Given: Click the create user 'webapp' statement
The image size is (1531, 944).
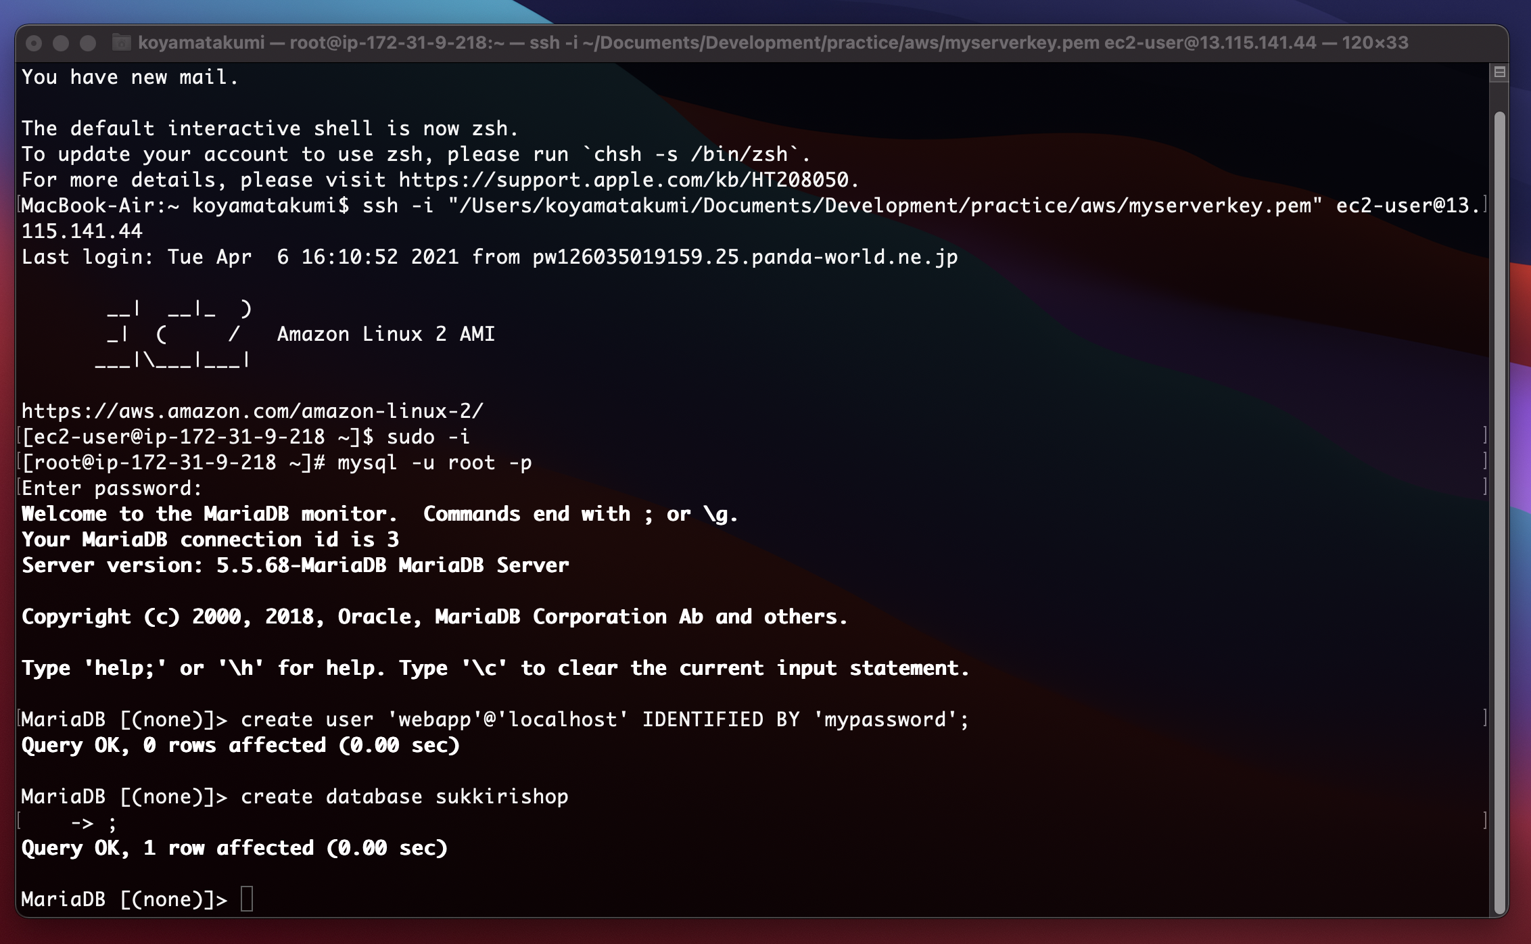Looking at the screenshot, I should [605, 719].
